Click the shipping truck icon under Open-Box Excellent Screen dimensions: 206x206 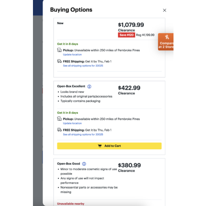point(60,130)
